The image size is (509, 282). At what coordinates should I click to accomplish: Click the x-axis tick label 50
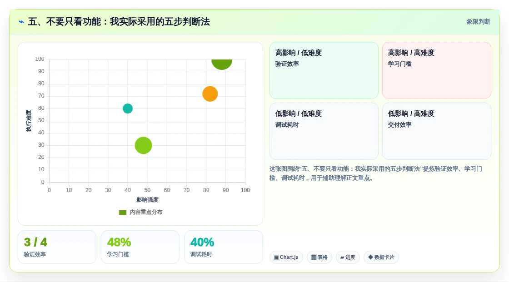147,190
